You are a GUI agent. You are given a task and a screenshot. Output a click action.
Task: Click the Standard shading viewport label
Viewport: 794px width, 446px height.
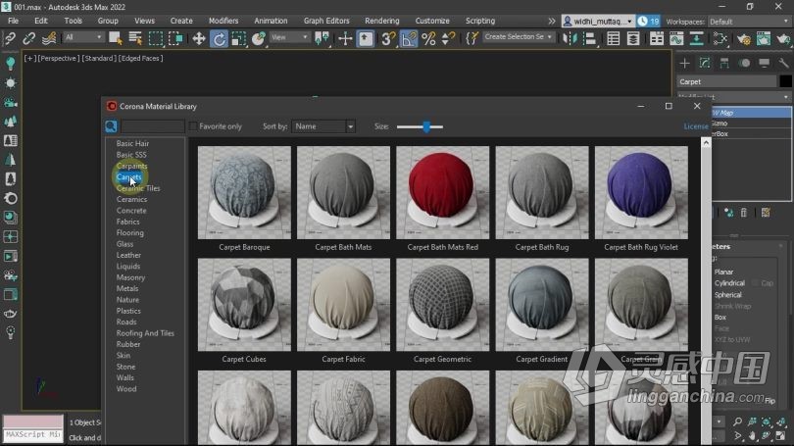[x=98, y=58]
